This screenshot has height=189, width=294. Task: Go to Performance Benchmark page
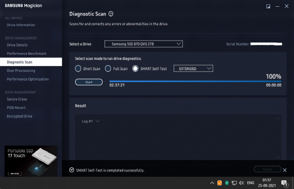coord(26,53)
